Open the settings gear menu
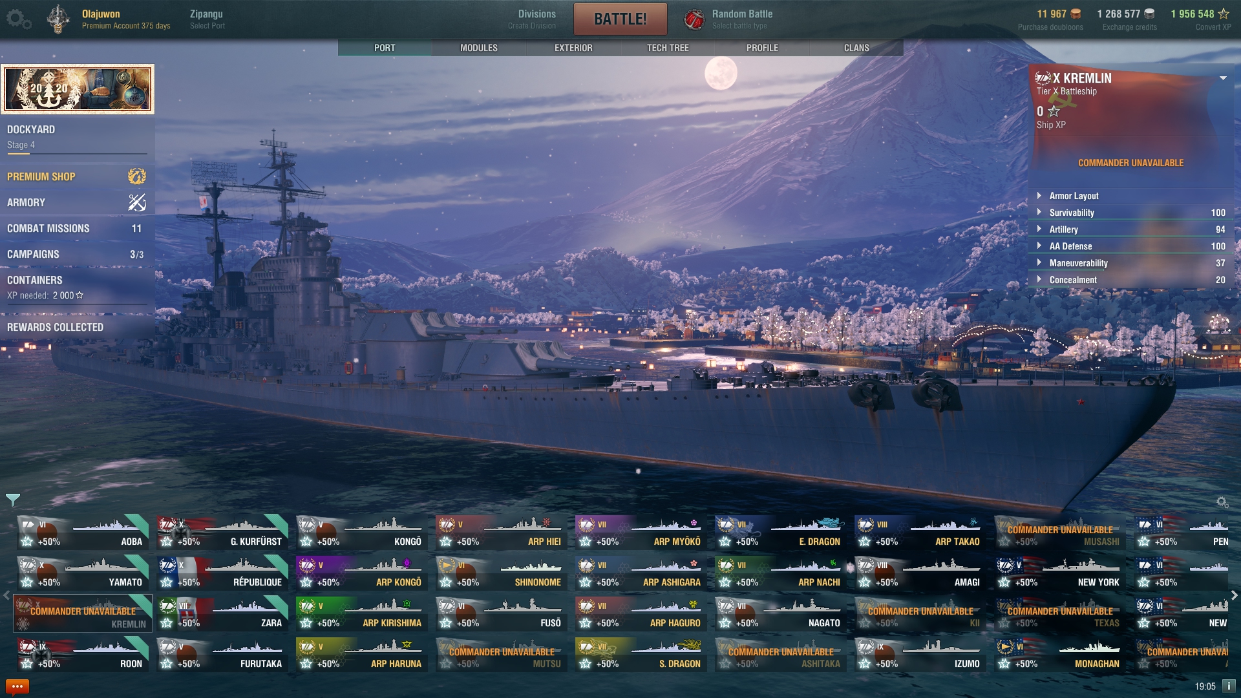This screenshot has height=698, width=1241. pos(18,19)
